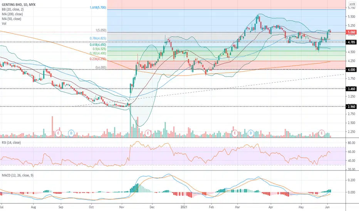Select the GENTING BHD, 1D, MYX title
Screen dimensions: 359x211
pyautogui.click(x=18, y=5)
